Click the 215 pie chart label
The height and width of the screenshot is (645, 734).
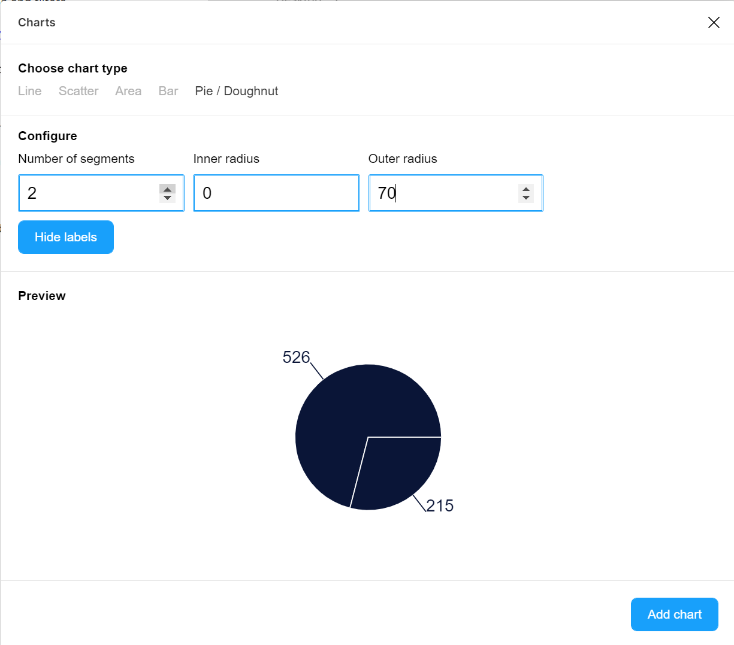(440, 506)
